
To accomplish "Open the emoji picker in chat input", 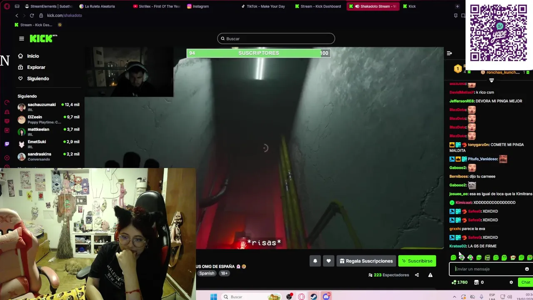I will [527, 269].
